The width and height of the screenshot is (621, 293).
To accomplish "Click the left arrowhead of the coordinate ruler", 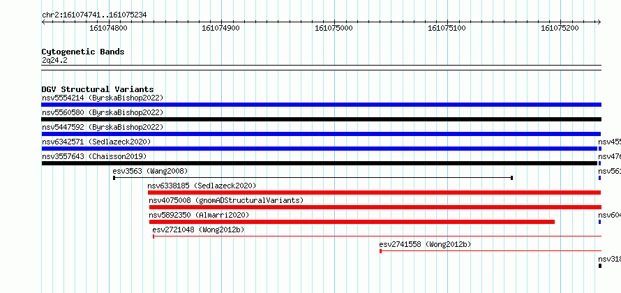I will click(43, 22).
